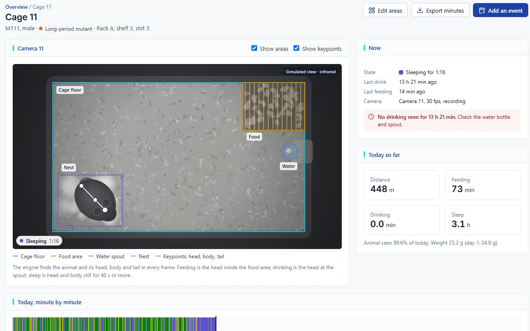The height and width of the screenshot is (331, 530).
Task: Click the current-time marker on the timeline
Action: [216, 324]
